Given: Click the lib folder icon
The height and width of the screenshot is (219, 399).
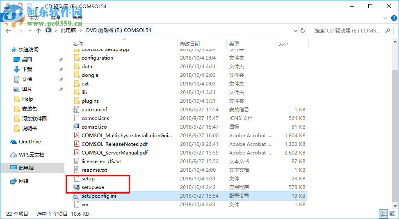Looking at the screenshot, I should [77, 92].
